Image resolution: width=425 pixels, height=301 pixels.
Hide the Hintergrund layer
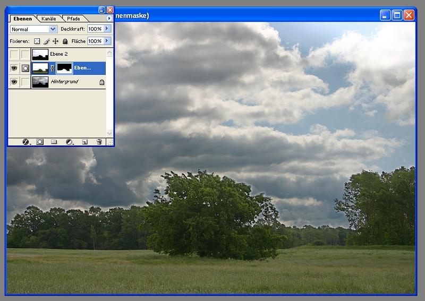coord(14,82)
